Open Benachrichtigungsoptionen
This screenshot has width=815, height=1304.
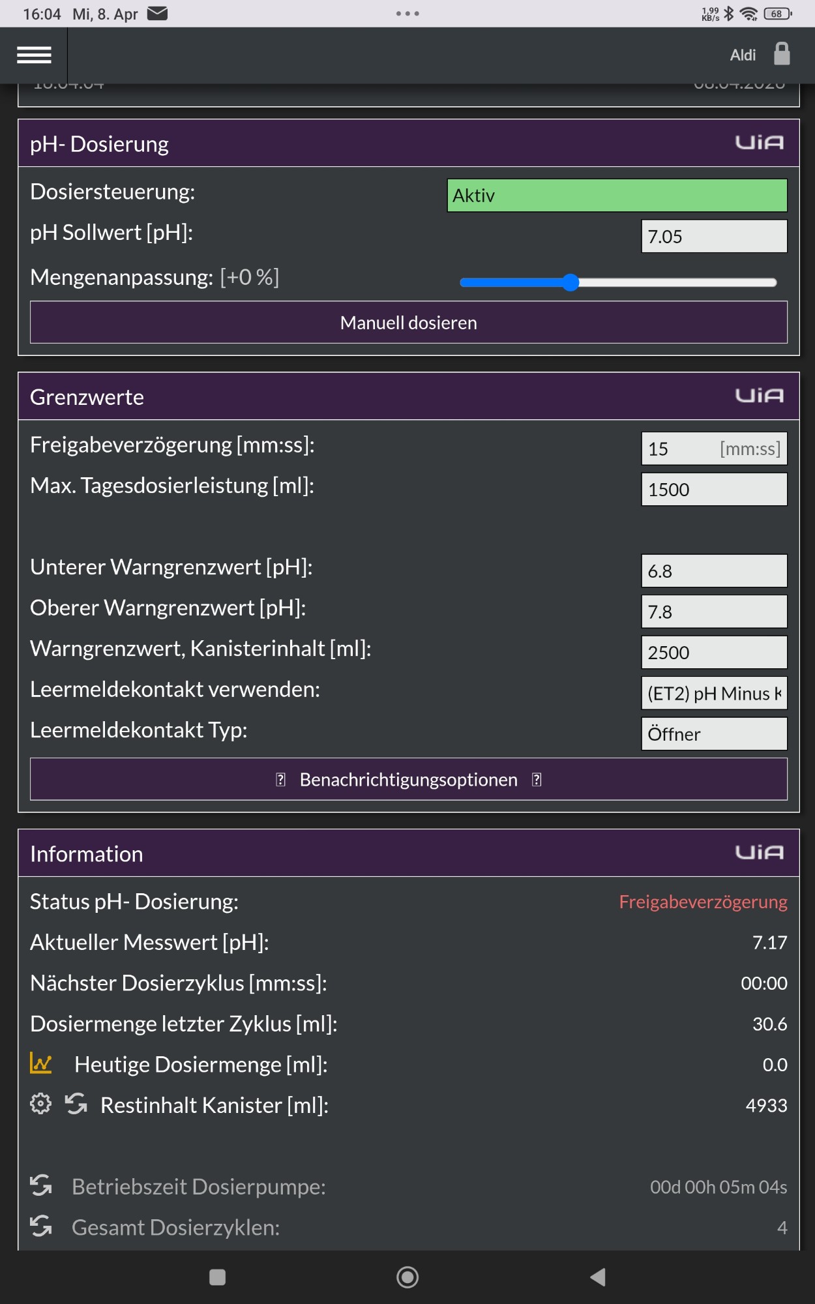(x=409, y=779)
